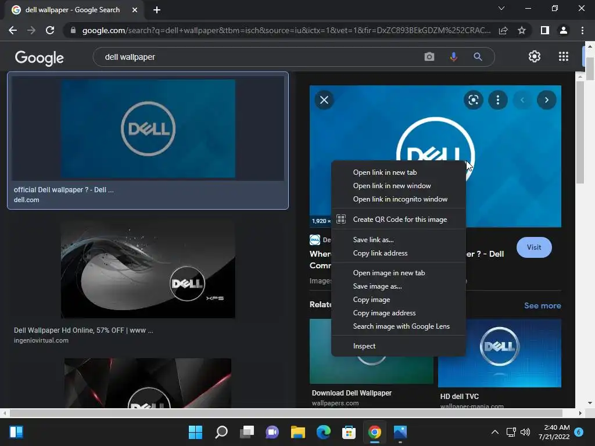Click the search by image camera icon

429,57
